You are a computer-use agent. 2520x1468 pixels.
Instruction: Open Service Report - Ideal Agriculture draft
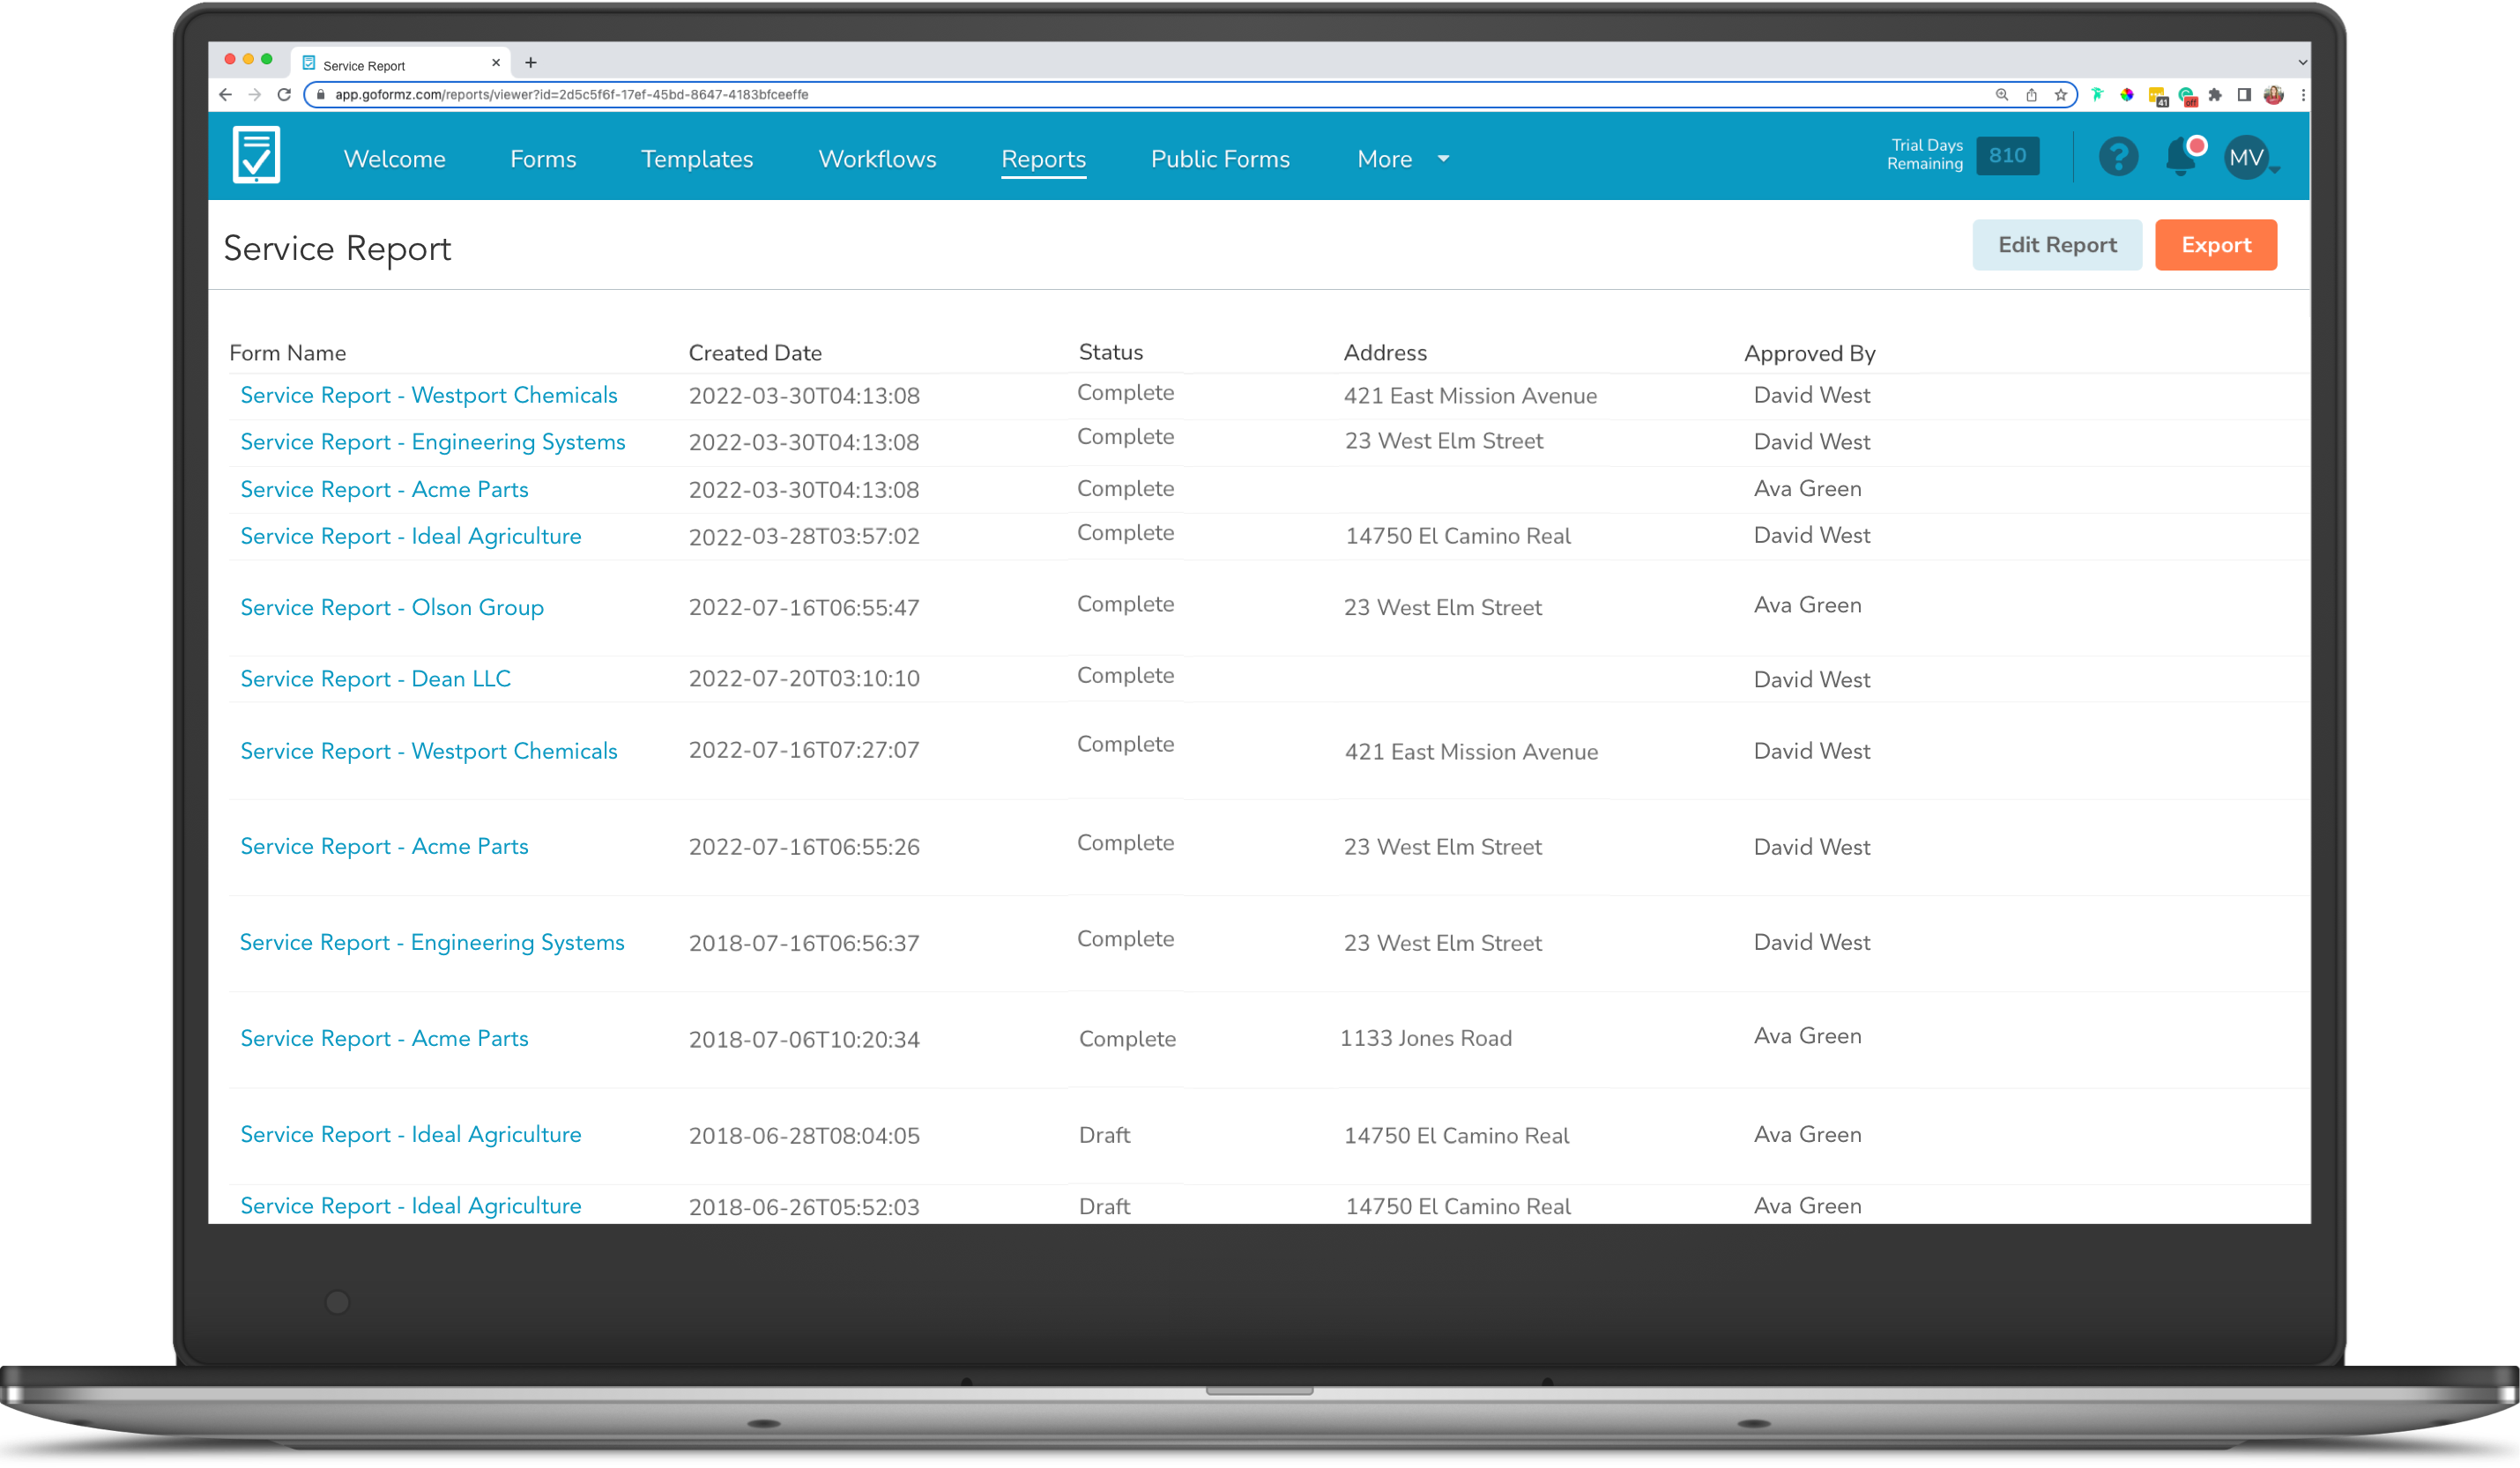(x=409, y=1134)
